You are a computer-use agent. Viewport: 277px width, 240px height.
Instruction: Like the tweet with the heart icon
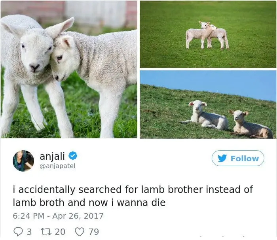tap(80, 232)
